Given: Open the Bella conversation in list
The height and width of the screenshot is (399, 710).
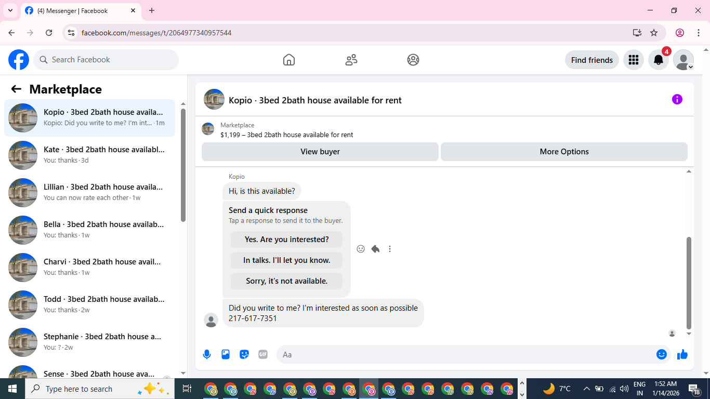Looking at the screenshot, I should tap(89, 230).
